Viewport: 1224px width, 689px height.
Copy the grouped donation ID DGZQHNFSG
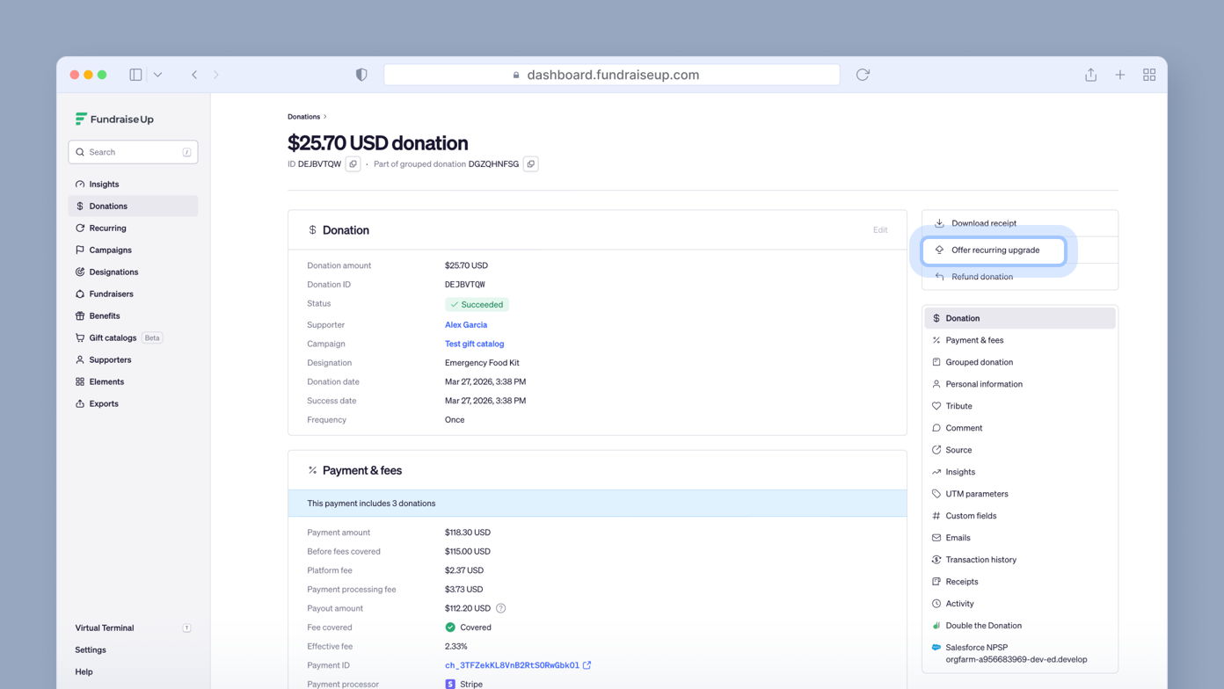tap(530, 163)
